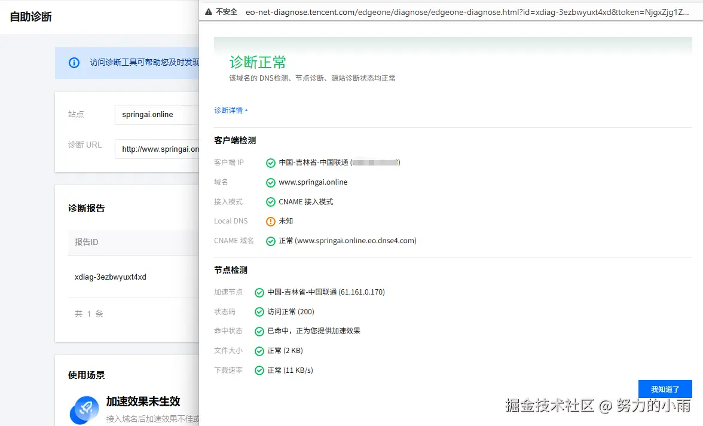Click green check icon beside 已命中 status

pyautogui.click(x=259, y=332)
